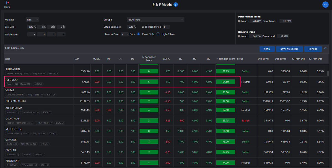The height and width of the screenshot is (168, 332).
Task: Edit the Setup Box Size field
Action: point(132,27)
